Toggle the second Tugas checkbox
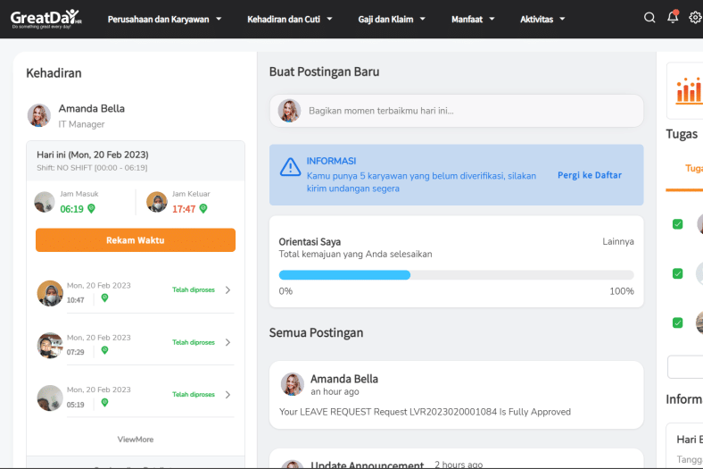703x469 pixels. click(x=677, y=273)
